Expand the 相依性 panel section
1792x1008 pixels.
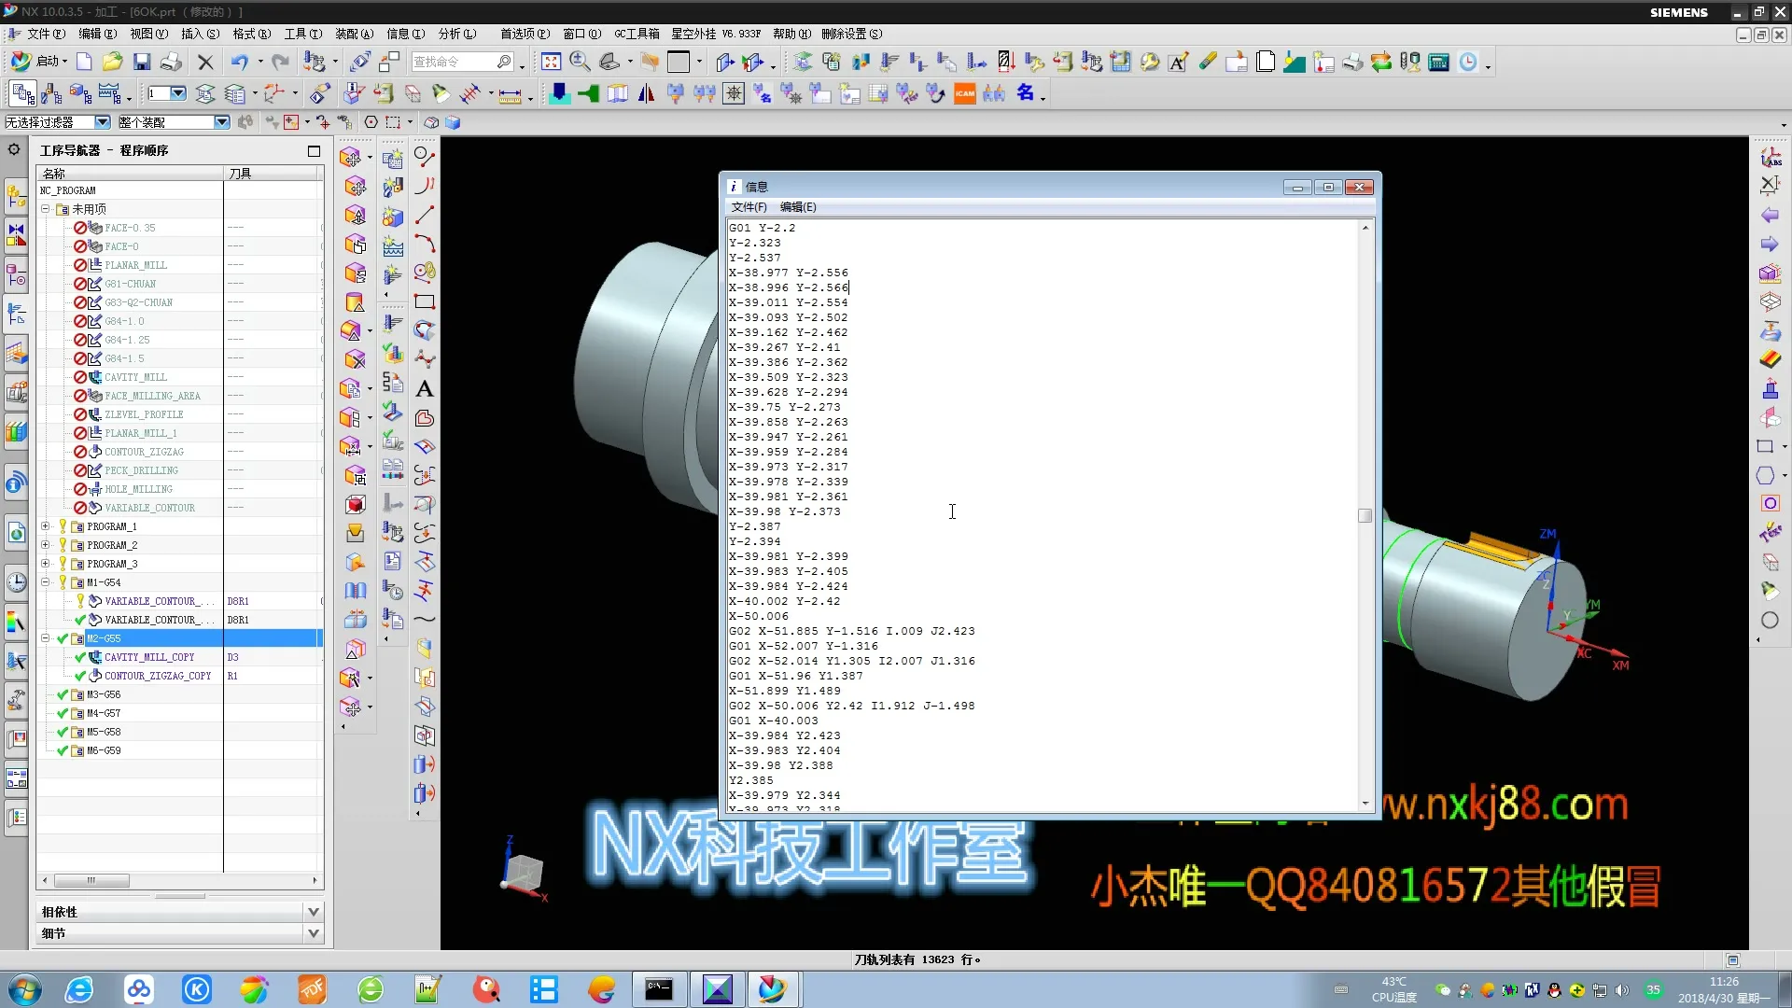313,912
